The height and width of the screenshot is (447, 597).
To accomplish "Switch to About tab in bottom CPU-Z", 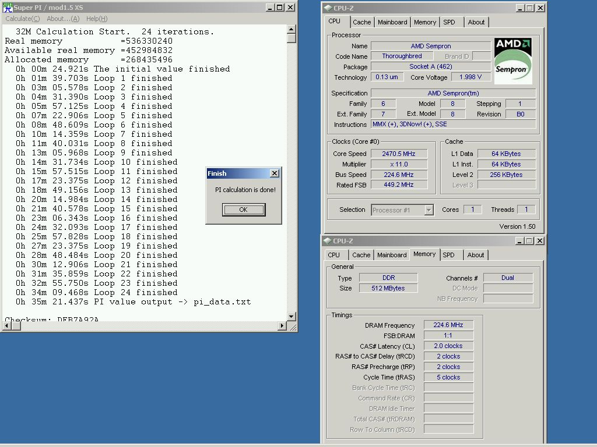I will 476,255.
